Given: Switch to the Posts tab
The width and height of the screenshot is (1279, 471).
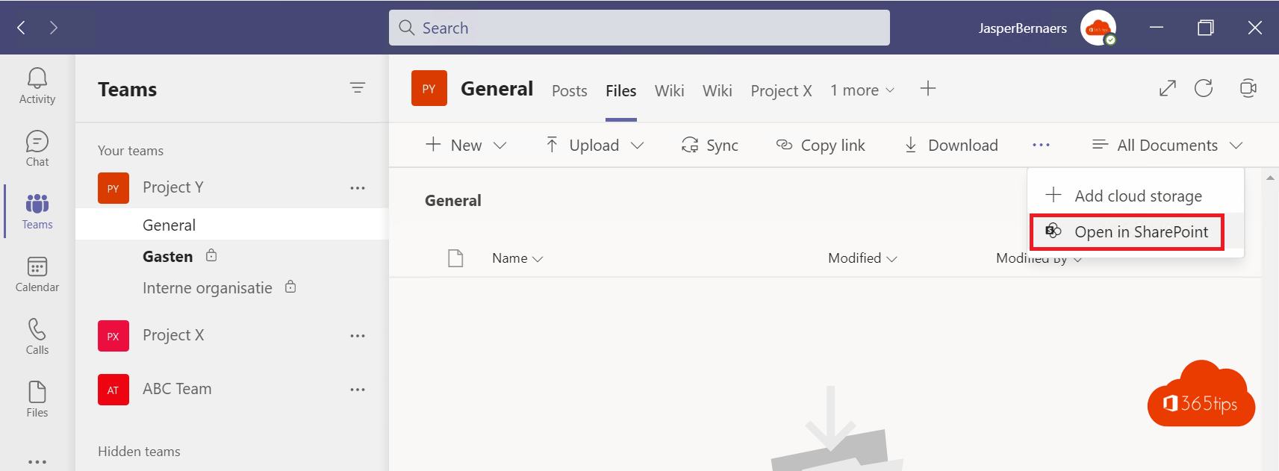Looking at the screenshot, I should click(570, 91).
